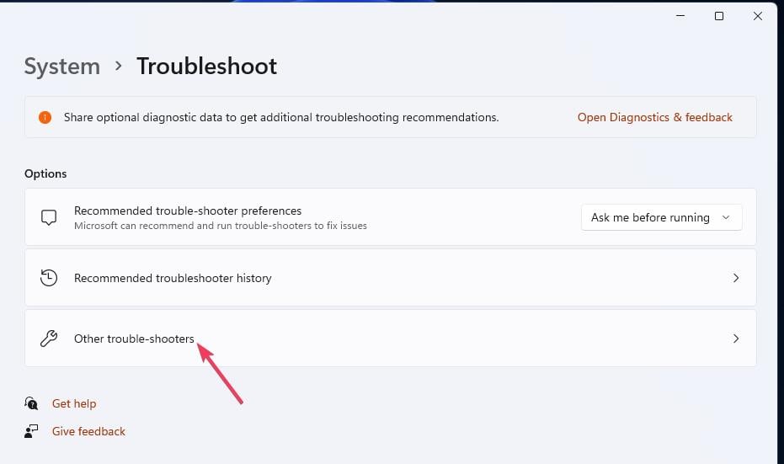Open the 'Ask me before running' dropdown
The width and height of the screenshot is (784, 464).
[x=661, y=217]
